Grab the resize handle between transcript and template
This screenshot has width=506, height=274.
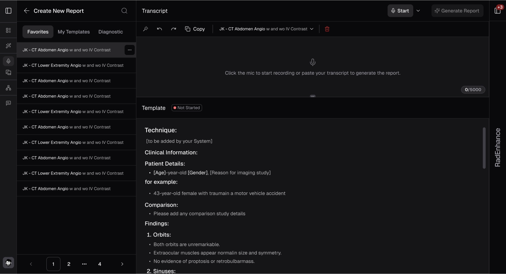tap(313, 96)
